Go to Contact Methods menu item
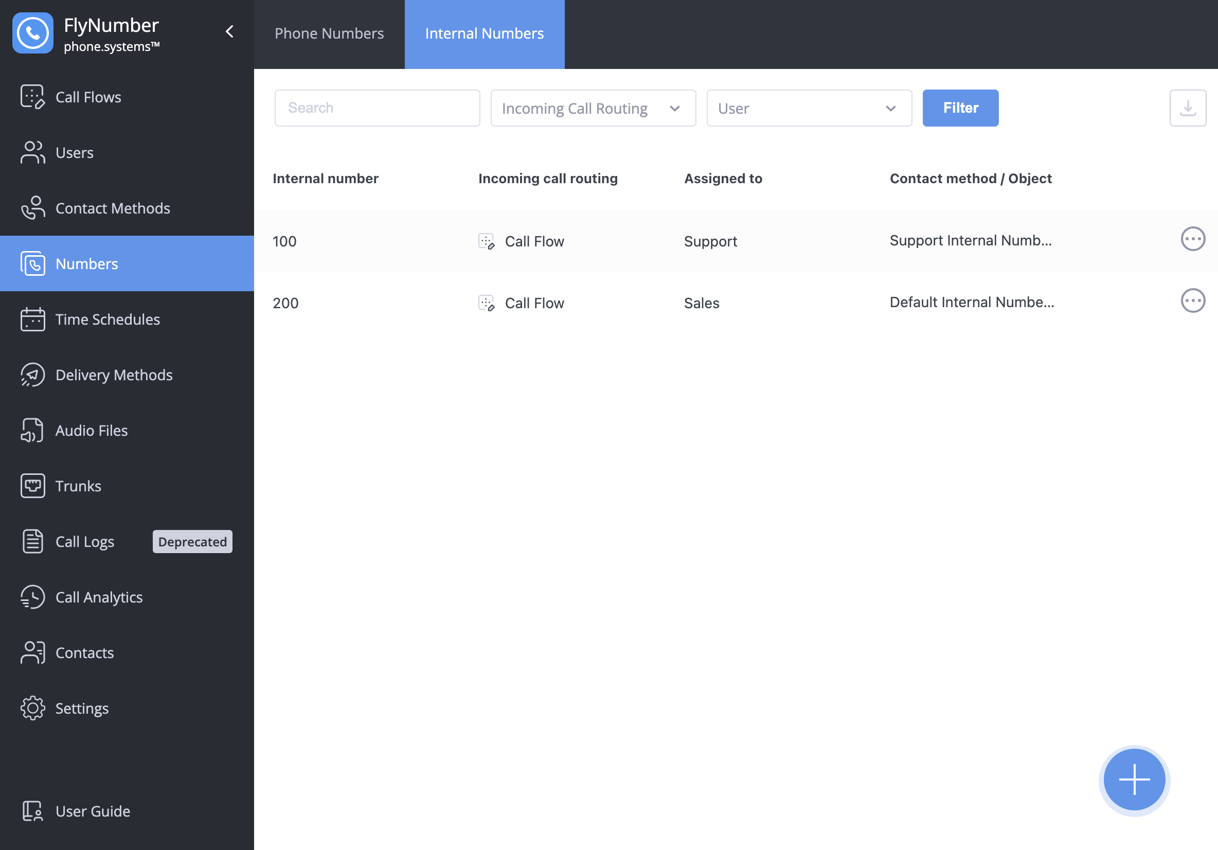The height and width of the screenshot is (850, 1218). (x=127, y=208)
